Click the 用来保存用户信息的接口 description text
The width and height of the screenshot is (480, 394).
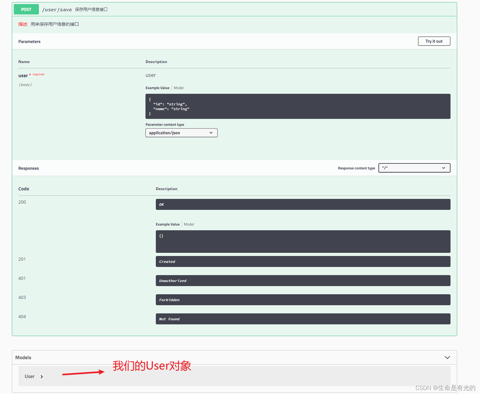pos(55,24)
